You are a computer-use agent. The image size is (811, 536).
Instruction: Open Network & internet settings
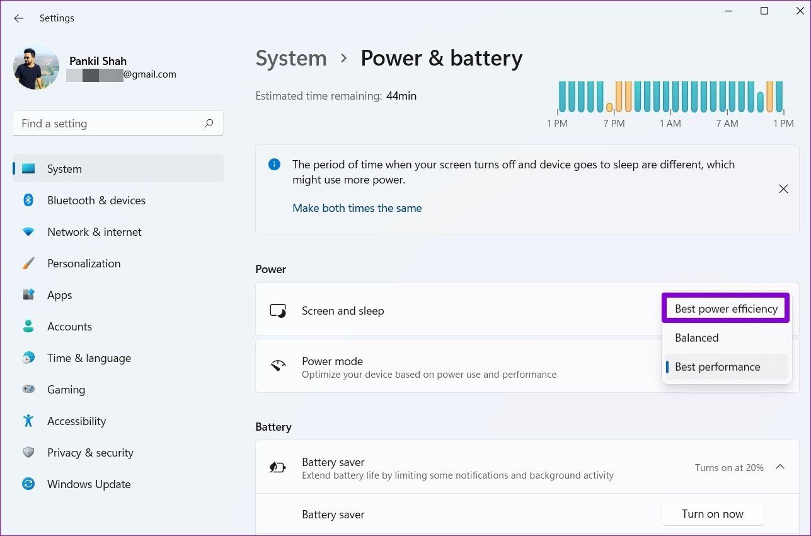(x=118, y=232)
